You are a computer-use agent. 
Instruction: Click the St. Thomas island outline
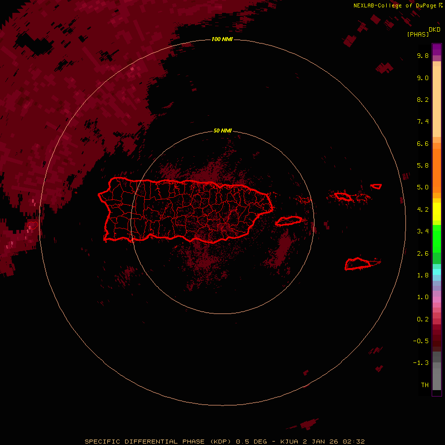pos(343,196)
